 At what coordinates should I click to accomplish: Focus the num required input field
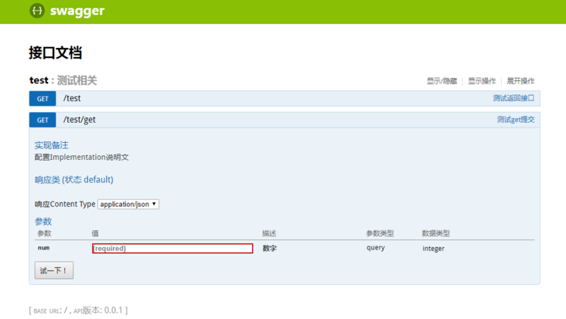point(172,249)
